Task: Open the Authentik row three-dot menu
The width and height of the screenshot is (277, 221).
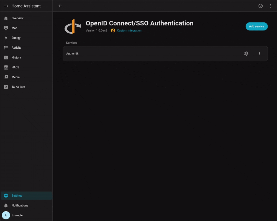Action: pos(259,54)
